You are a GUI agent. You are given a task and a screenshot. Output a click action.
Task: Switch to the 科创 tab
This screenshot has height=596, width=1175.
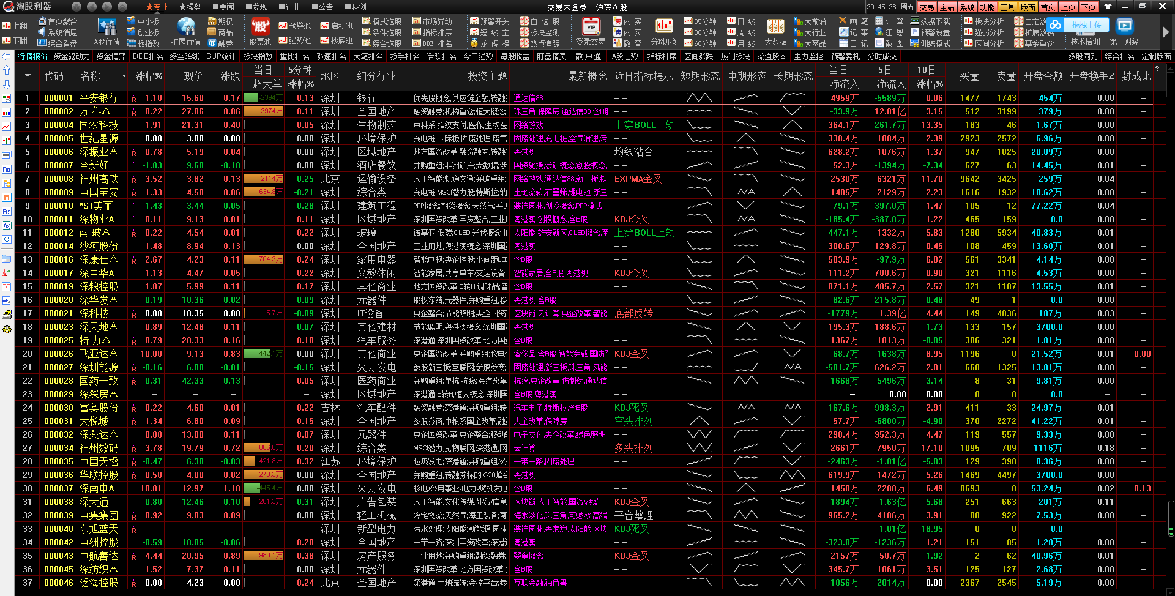tap(356, 7)
